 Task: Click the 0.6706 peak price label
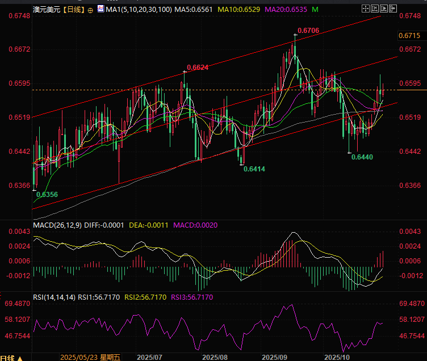308,30
